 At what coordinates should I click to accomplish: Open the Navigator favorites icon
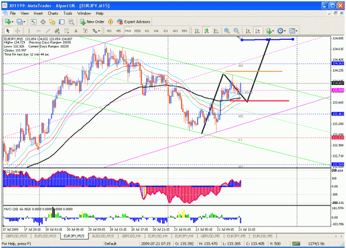[52, 22]
